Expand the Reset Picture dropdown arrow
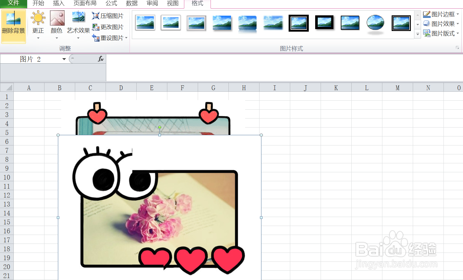The height and width of the screenshot is (280, 463). coord(126,38)
